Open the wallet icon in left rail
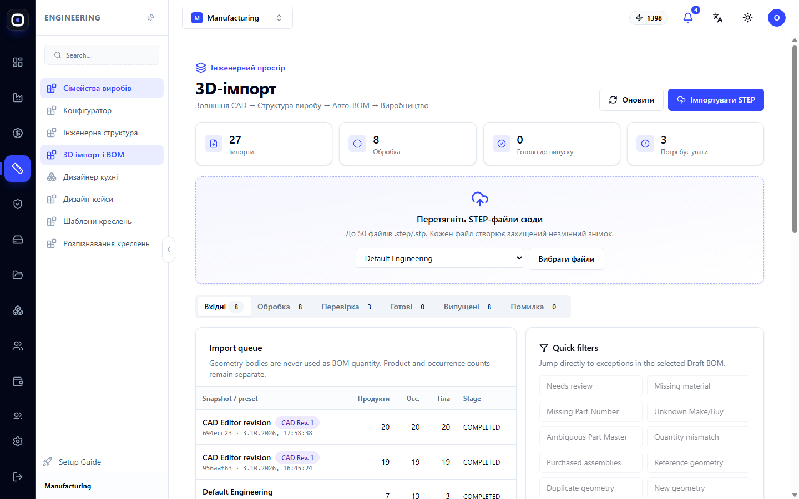799x499 pixels. coord(18,381)
